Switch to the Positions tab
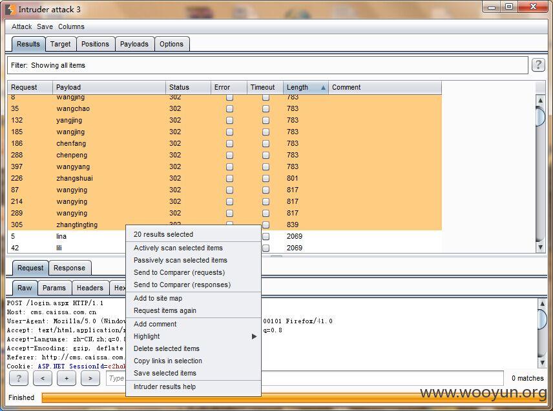This screenshot has width=553, height=411. click(x=95, y=44)
